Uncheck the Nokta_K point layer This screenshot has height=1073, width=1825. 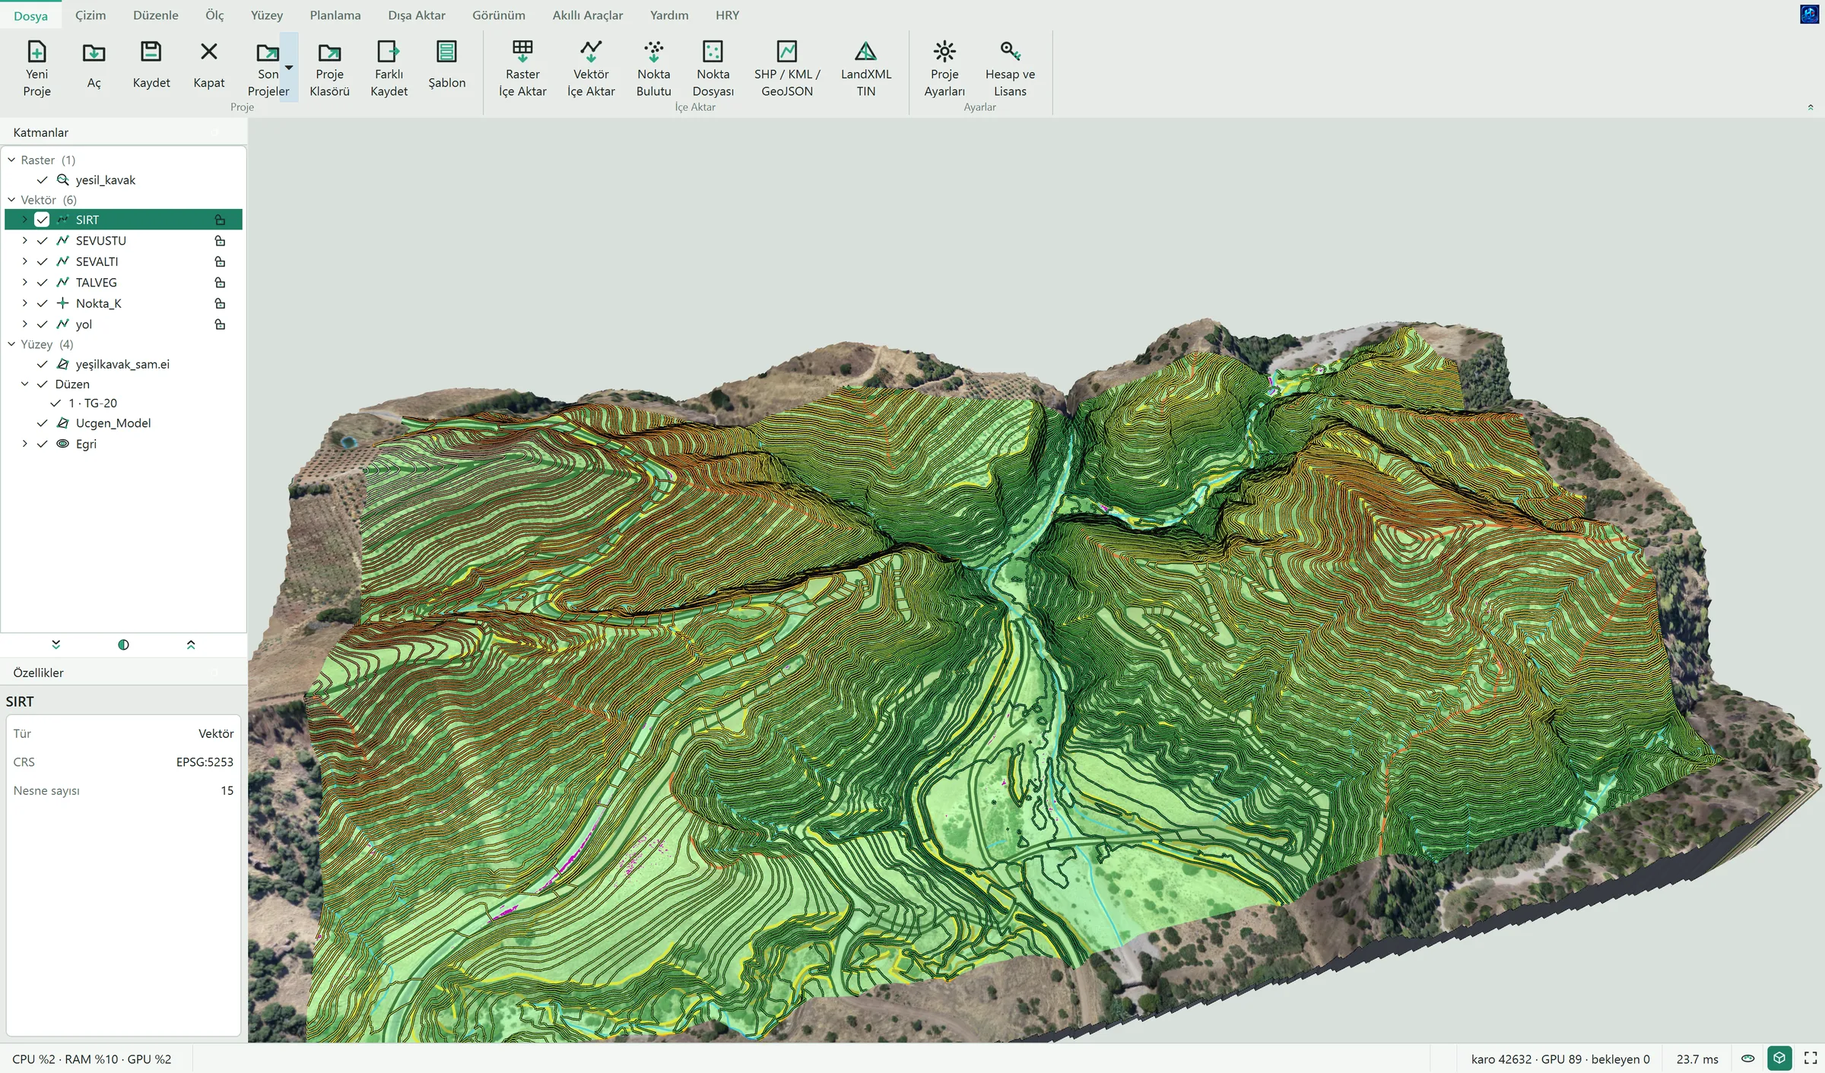[x=42, y=303]
